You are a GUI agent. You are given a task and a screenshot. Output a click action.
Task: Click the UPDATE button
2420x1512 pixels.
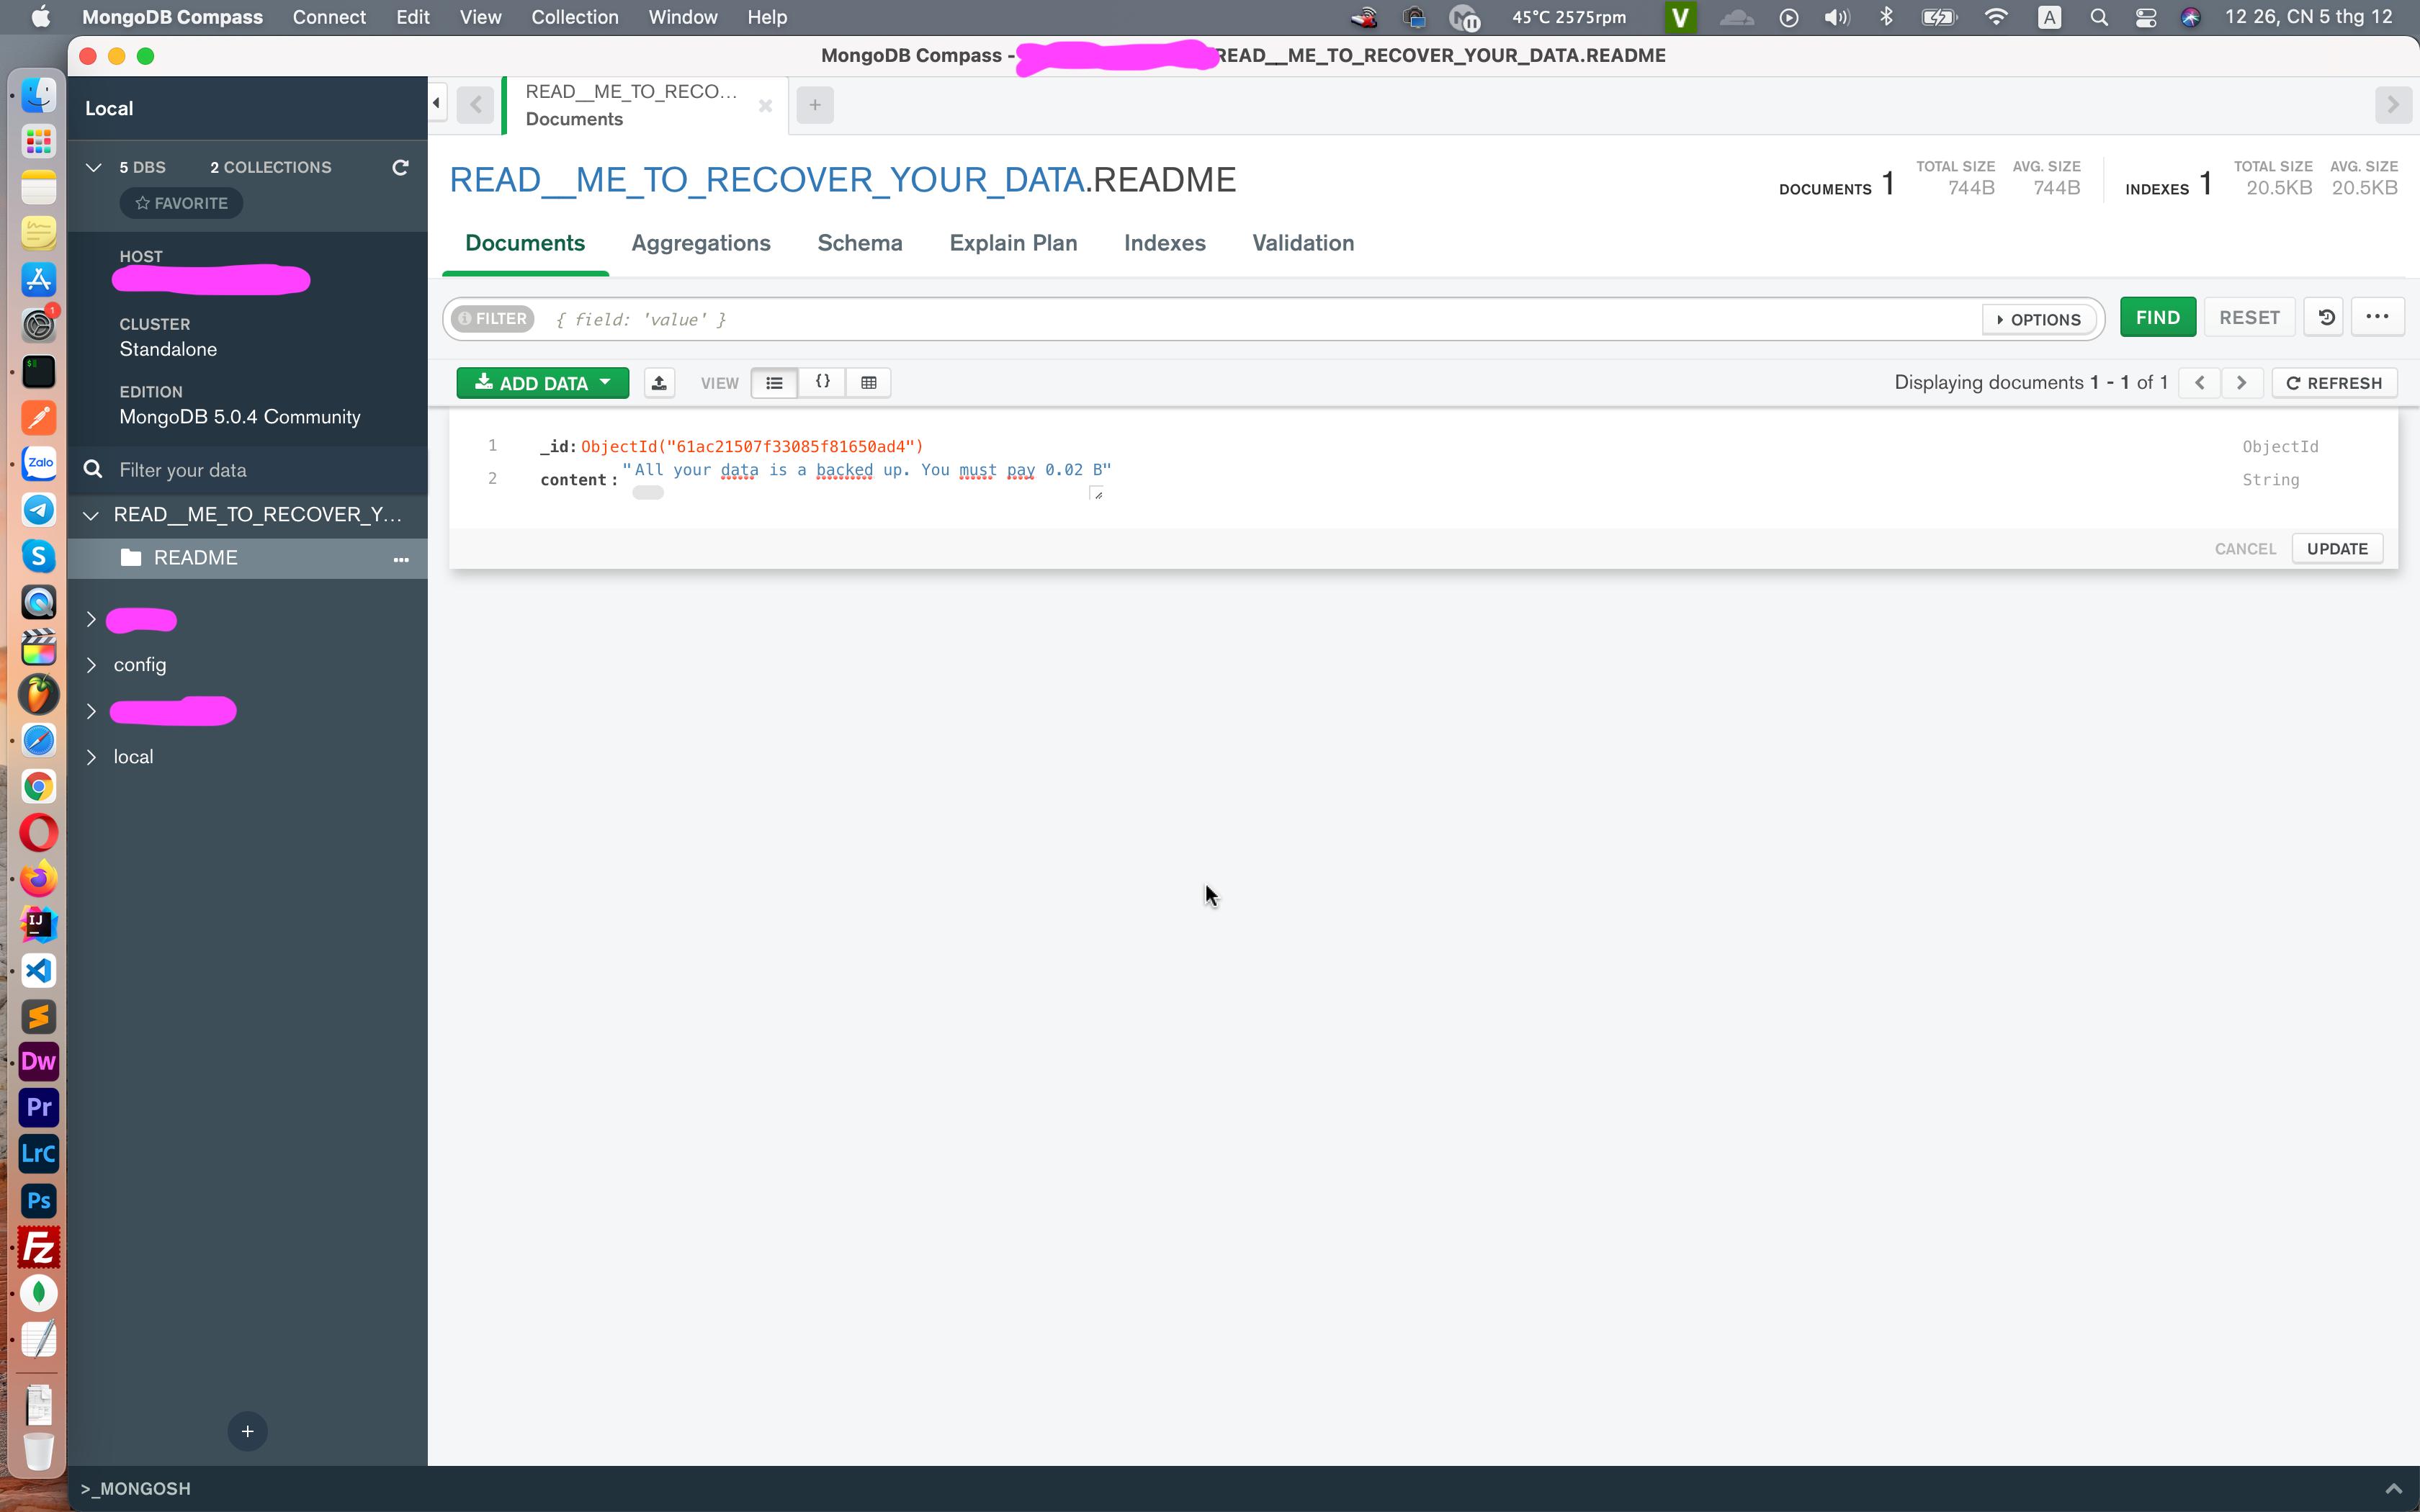(2337, 549)
